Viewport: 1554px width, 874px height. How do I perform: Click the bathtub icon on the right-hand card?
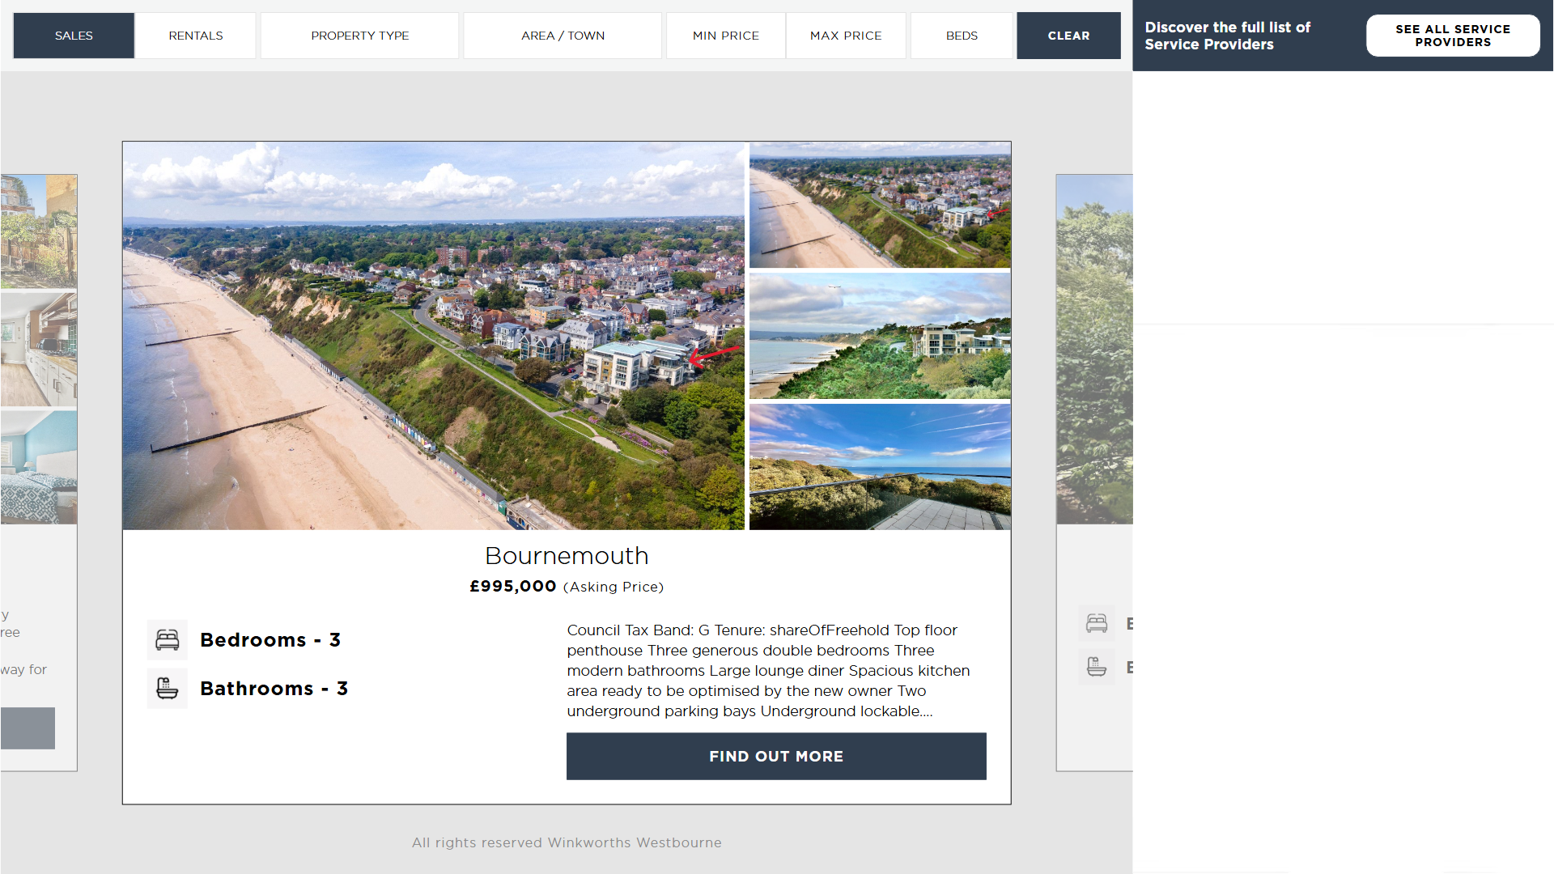point(1097,667)
